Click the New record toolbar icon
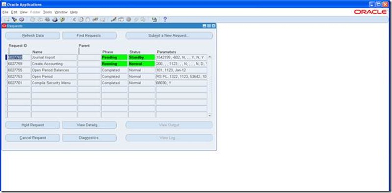 click(7, 20)
